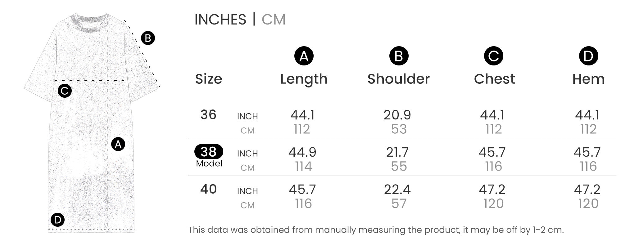Switch units to INCHES
This screenshot has width=621, height=250.
click(x=220, y=20)
